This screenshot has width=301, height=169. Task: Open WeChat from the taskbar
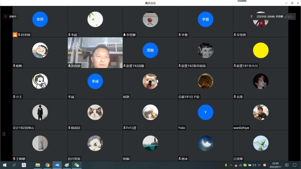(77, 165)
